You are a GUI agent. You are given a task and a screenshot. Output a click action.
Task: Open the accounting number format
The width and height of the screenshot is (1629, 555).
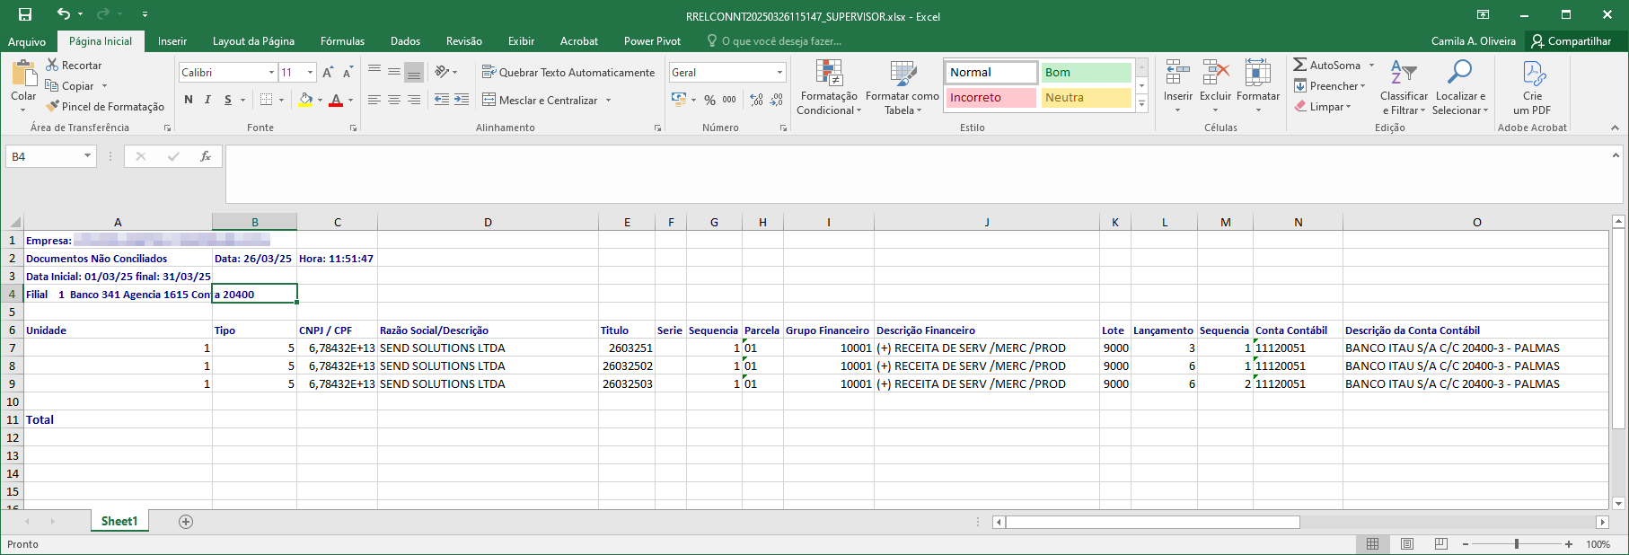[x=679, y=100]
